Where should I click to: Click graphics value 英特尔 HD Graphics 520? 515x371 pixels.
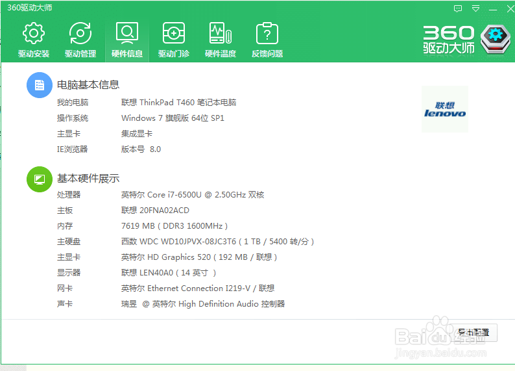(x=199, y=257)
